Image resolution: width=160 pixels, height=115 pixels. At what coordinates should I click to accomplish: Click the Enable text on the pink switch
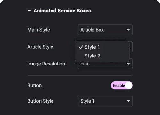coord(119,85)
